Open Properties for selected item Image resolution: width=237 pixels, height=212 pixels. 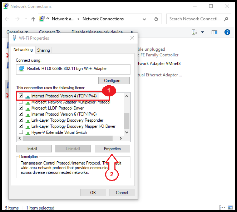click(x=112, y=149)
